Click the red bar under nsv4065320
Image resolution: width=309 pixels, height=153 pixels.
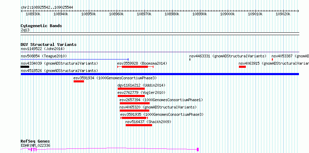tap(134, 111)
